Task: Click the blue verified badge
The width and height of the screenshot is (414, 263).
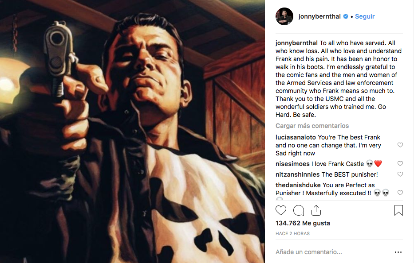Action: pyautogui.click(x=346, y=16)
